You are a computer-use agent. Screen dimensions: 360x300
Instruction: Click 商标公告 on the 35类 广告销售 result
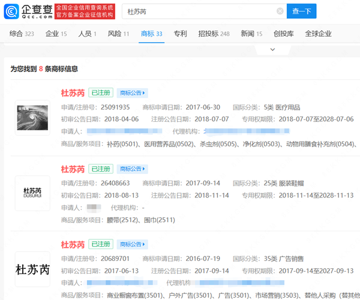coord(133,244)
